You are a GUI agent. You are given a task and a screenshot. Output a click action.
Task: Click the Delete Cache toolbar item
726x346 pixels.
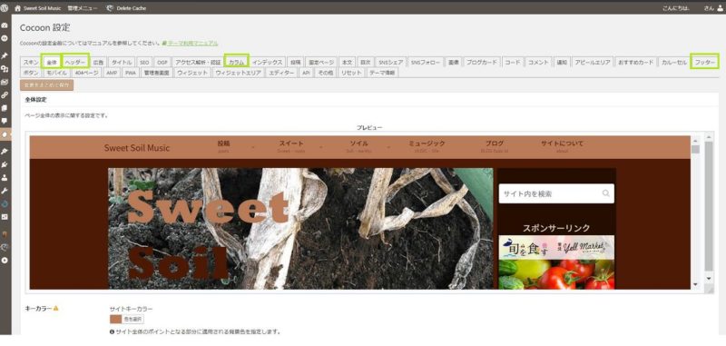click(125, 8)
